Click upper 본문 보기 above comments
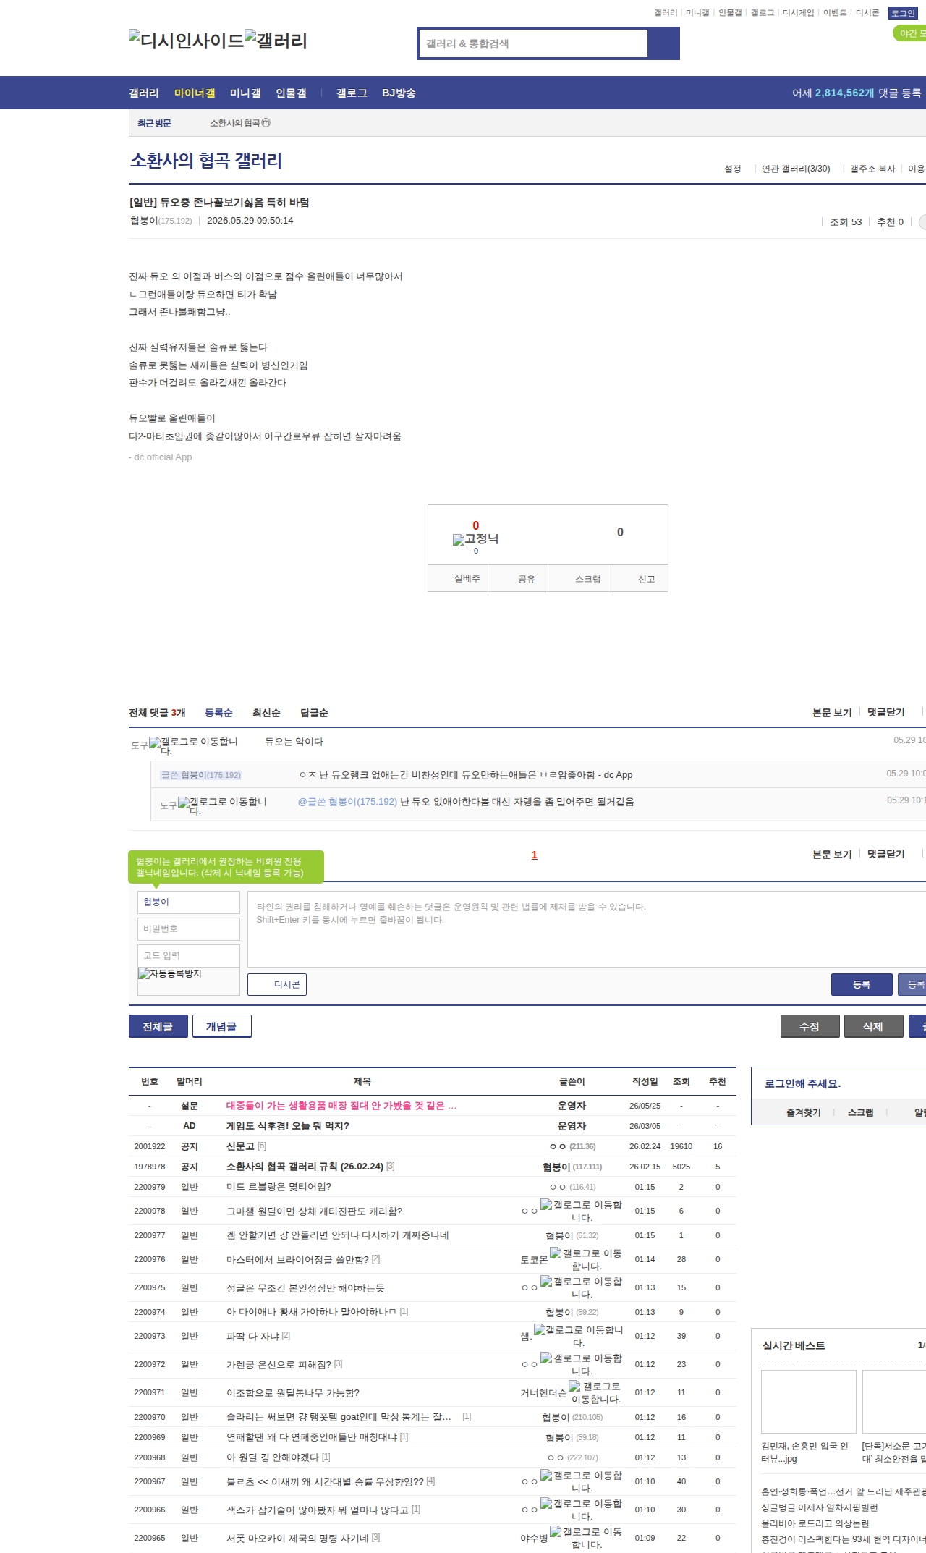This screenshot has width=926, height=1553. click(832, 712)
